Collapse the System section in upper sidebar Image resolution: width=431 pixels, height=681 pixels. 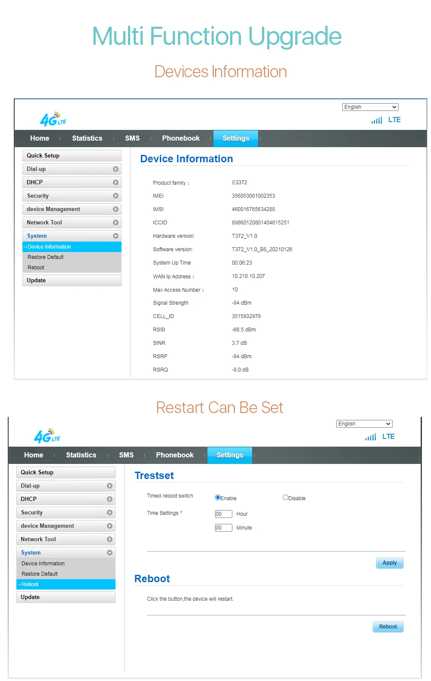coord(116,236)
